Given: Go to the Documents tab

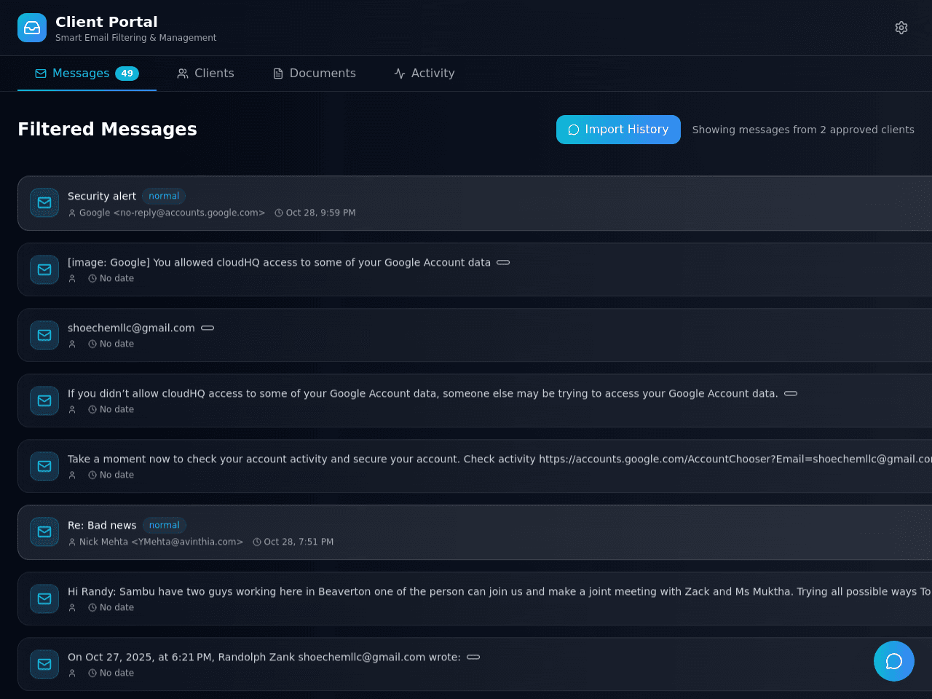Looking at the screenshot, I should click(314, 74).
